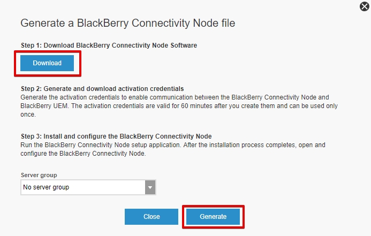The width and height of the screenshot is (371, 236).
Task: Click the Close button
Action: pos(152,217)
